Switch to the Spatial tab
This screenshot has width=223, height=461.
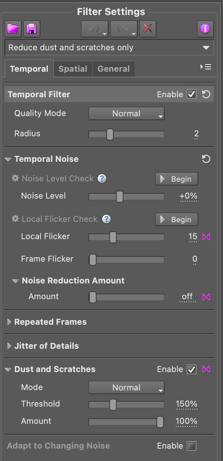(73, 69)
